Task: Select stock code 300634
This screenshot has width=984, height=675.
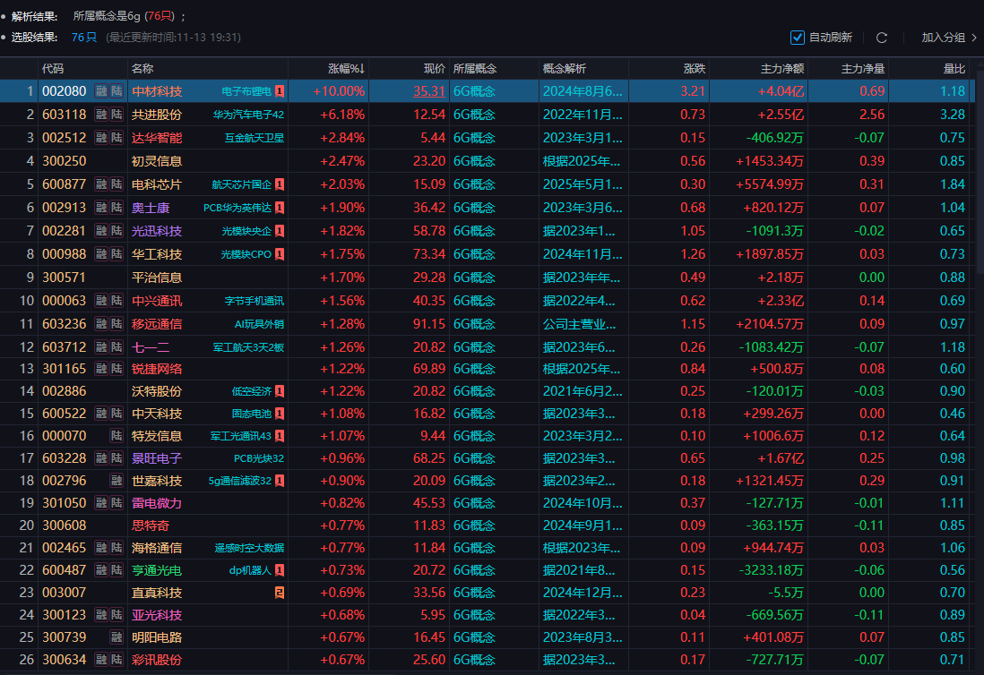Action: (x=64, y=659)
